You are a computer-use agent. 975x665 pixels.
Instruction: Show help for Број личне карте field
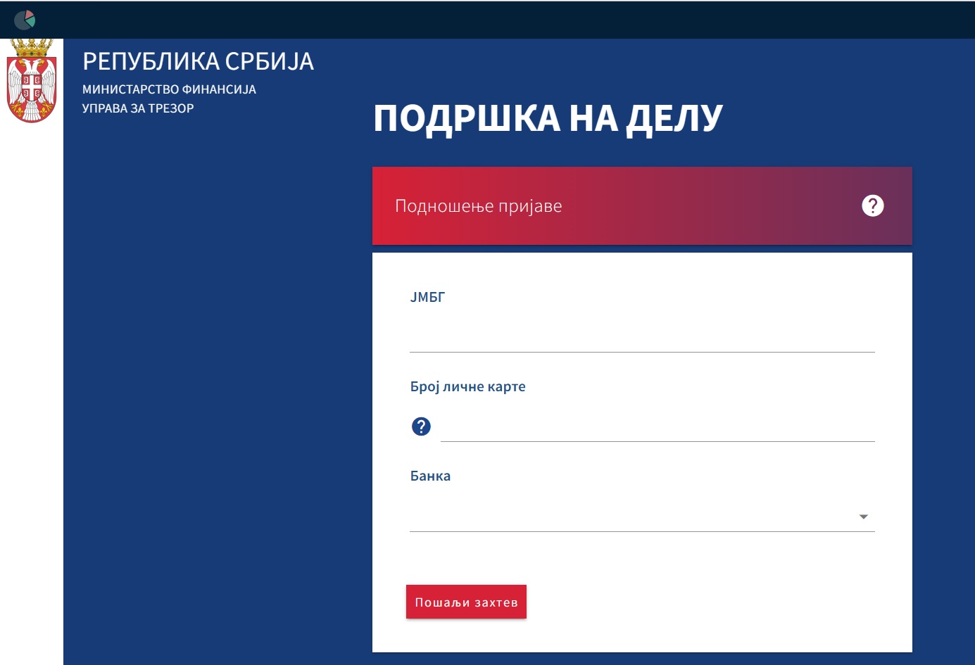(x=421, y=426)
